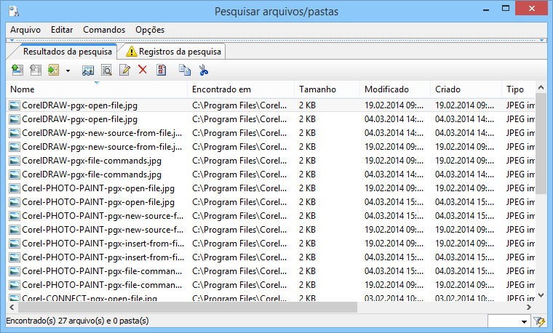This screenshot has height=333, width=553.
Task: Click the file icon of Corel-PHOTO-PAINT-pgx-file-comman... modified 19.02.2014
Action: point(14,285)
